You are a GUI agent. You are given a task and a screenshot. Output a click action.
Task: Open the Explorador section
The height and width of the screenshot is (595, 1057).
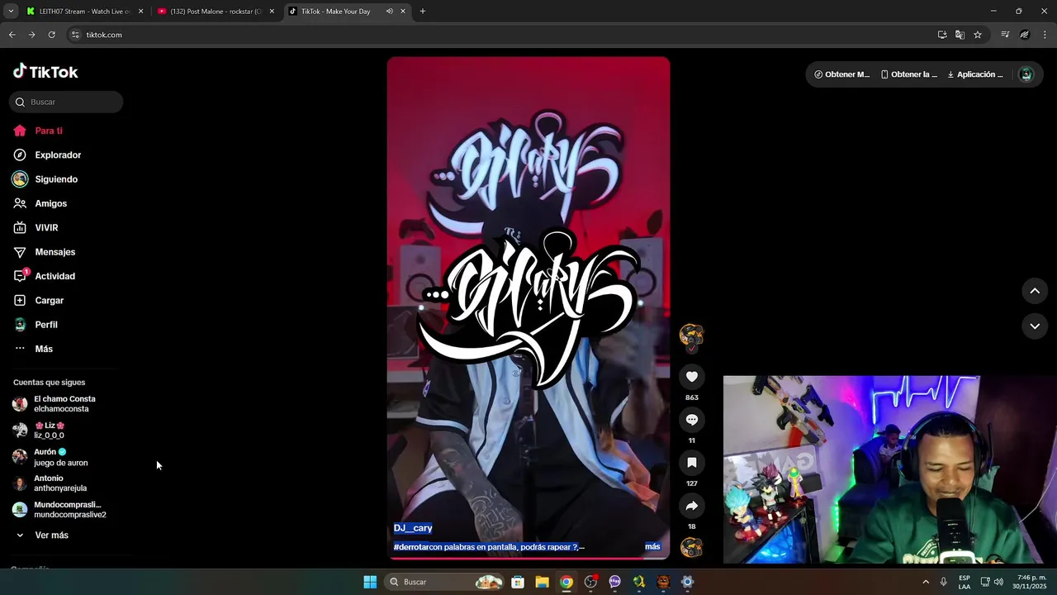point(58,155)
